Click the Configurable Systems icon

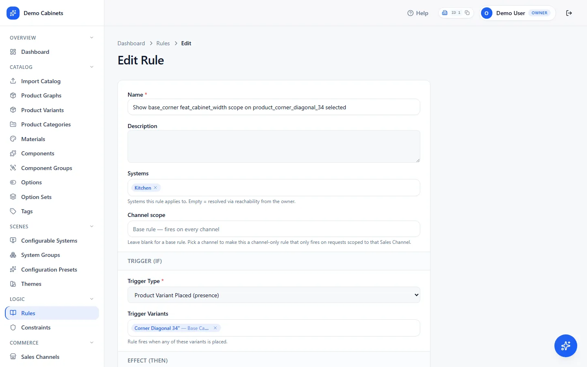tap(13, 241)
